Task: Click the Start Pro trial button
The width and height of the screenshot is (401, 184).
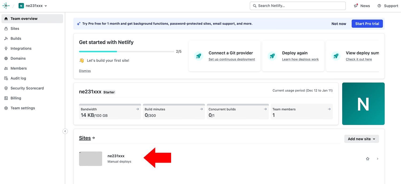Action: pyautogui.click(x=367, y=24)
